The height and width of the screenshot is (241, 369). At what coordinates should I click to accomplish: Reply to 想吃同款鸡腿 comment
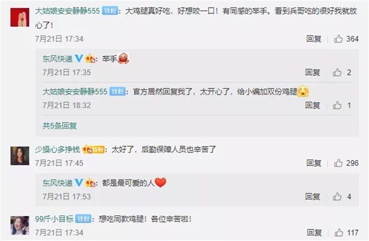314,233
